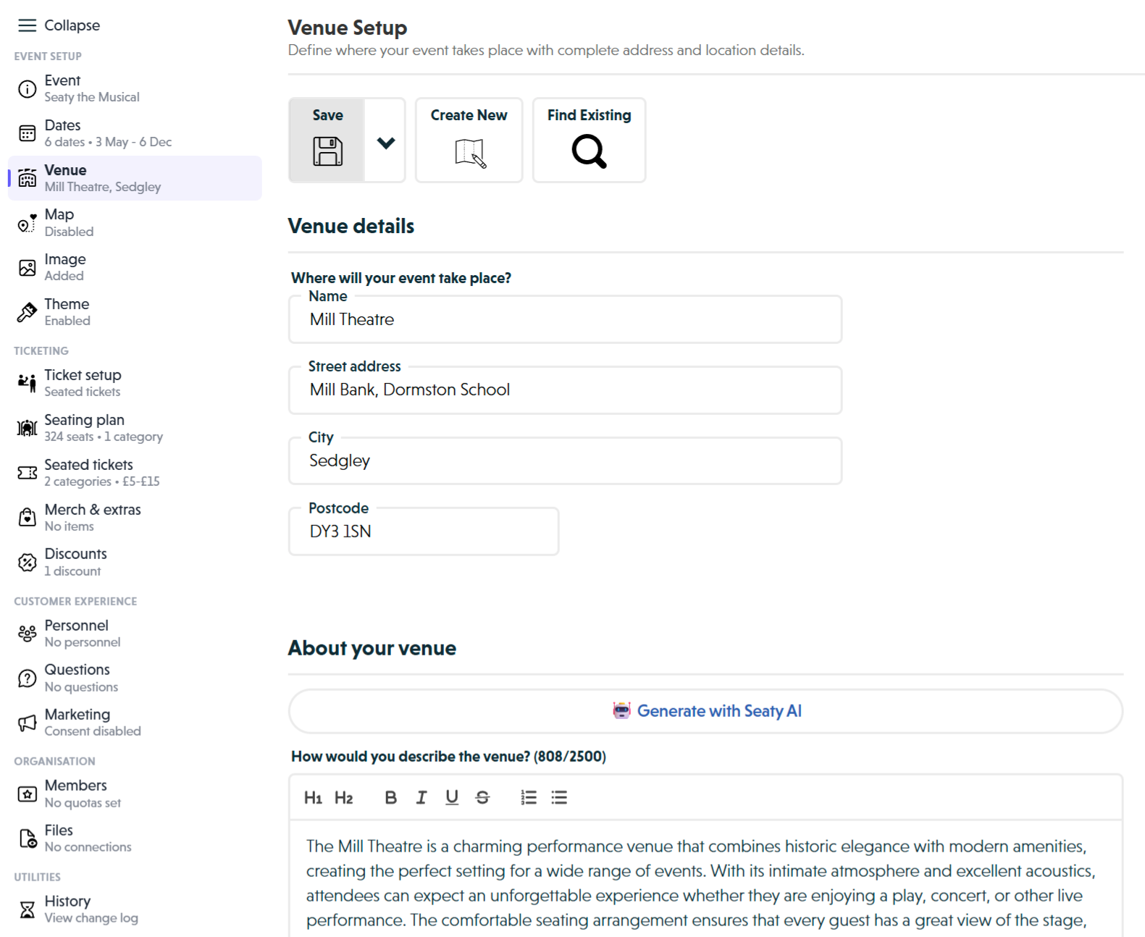Click the Create New button label
Screen dimensions: 1145x937
tap(469, 115)
